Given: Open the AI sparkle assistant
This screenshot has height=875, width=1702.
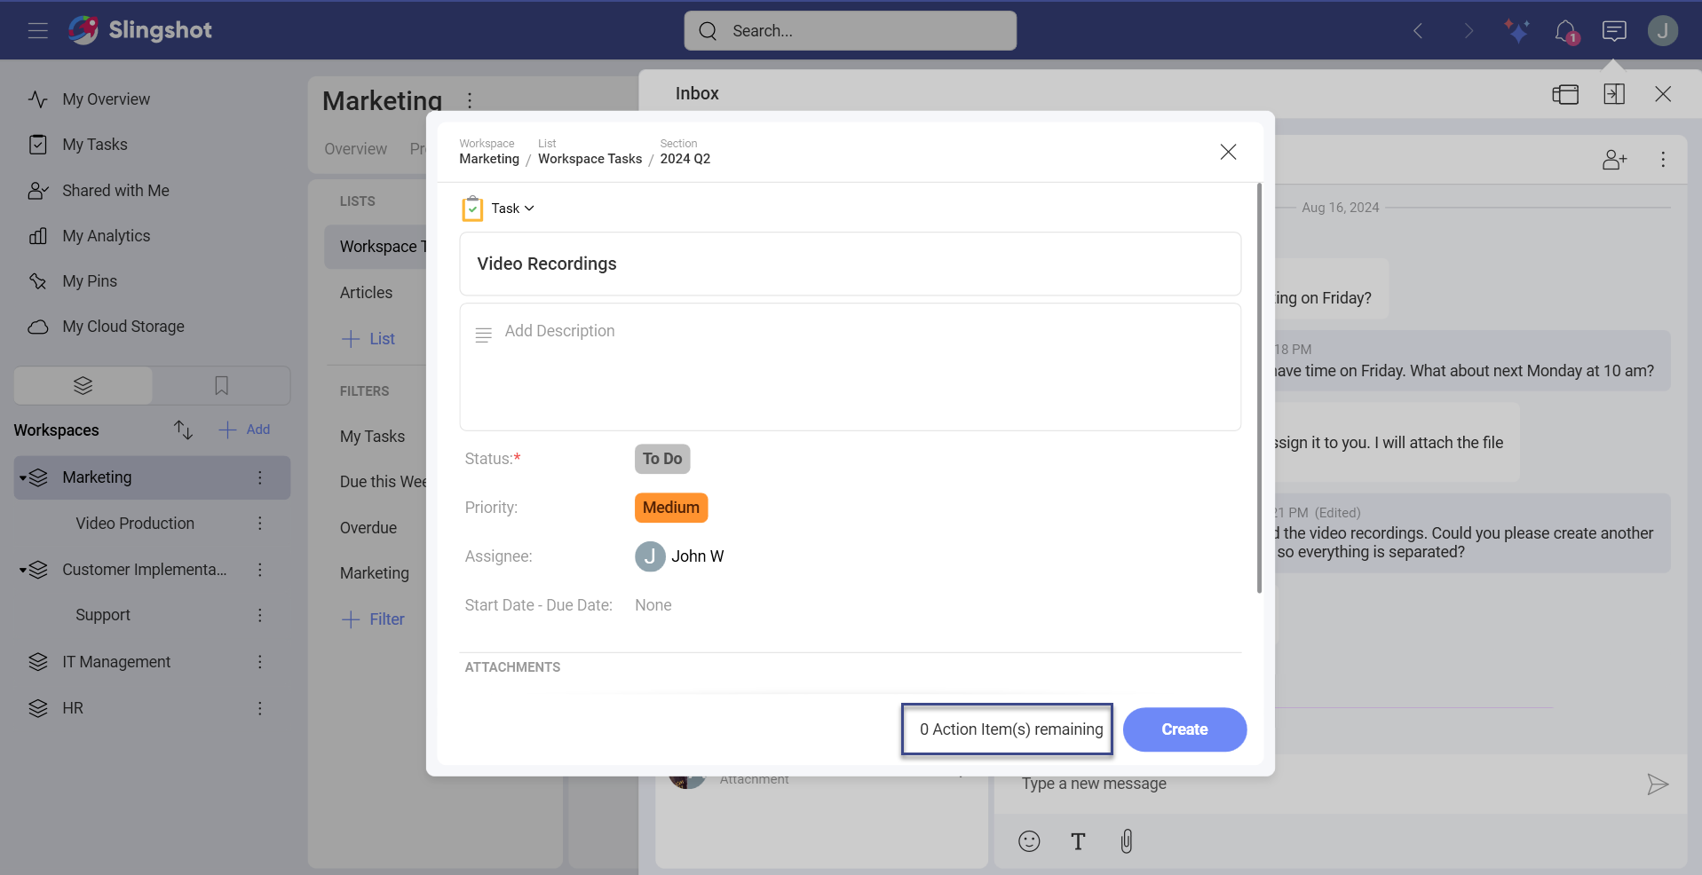Looking at the screenshot, I should pos(1516,31).
